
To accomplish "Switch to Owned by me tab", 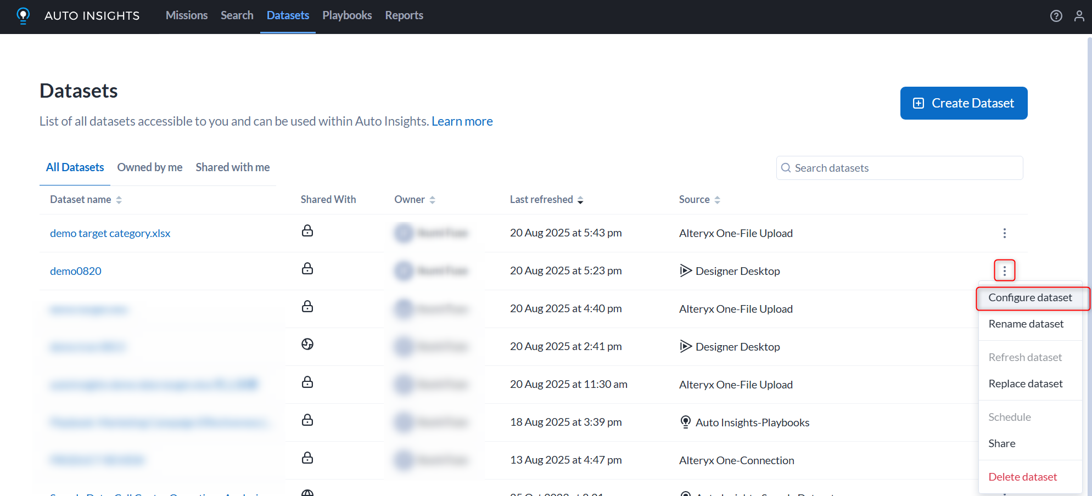I will [150, 167].
